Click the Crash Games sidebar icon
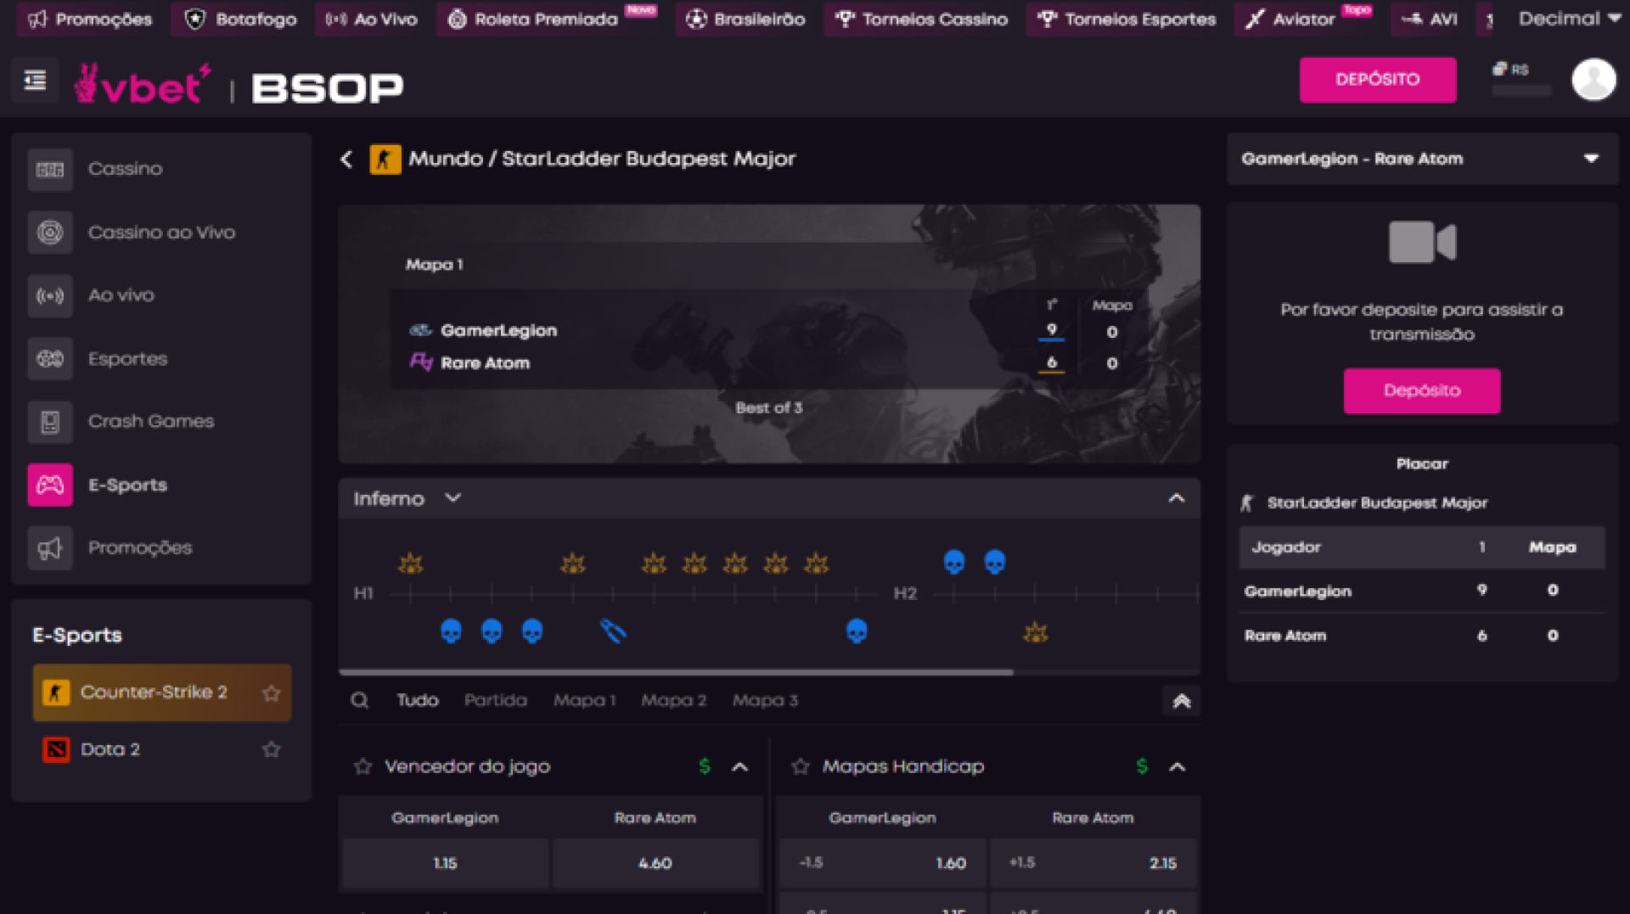This screenshot has width=1630, height=914. pos(50,422)
